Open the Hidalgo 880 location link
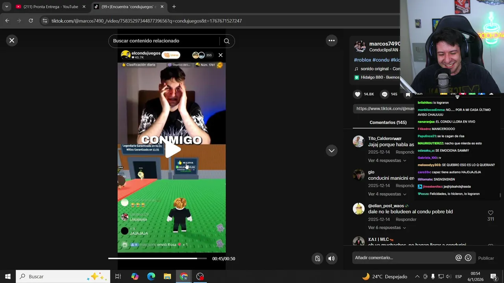The width and height of the screenshot is (504, 283). coord(377,77)
